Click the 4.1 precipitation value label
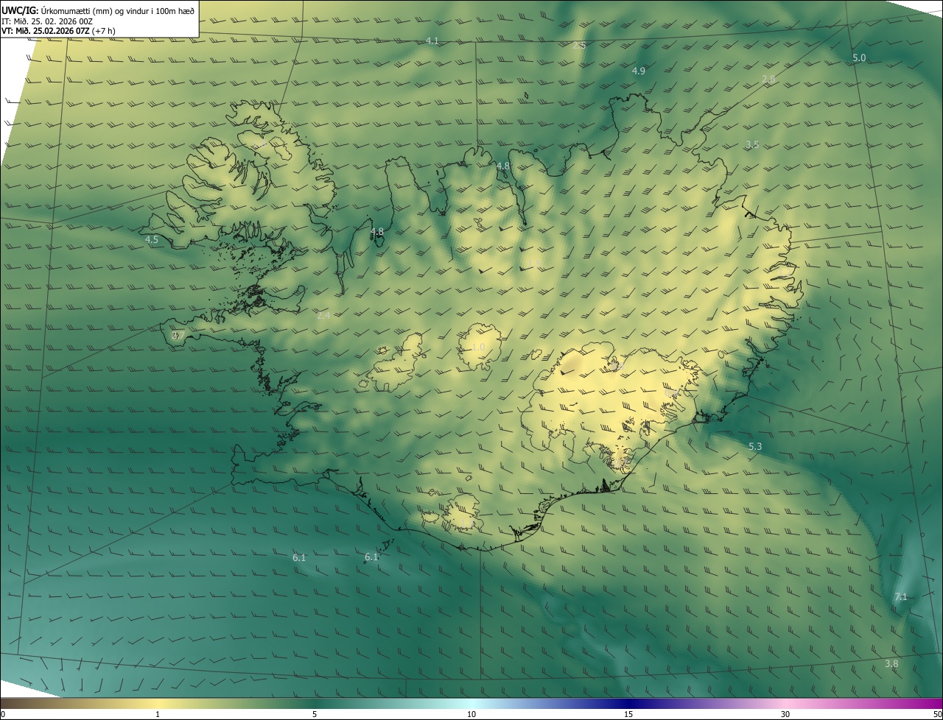This screenshot has width=943, height=720. point(432,41)
